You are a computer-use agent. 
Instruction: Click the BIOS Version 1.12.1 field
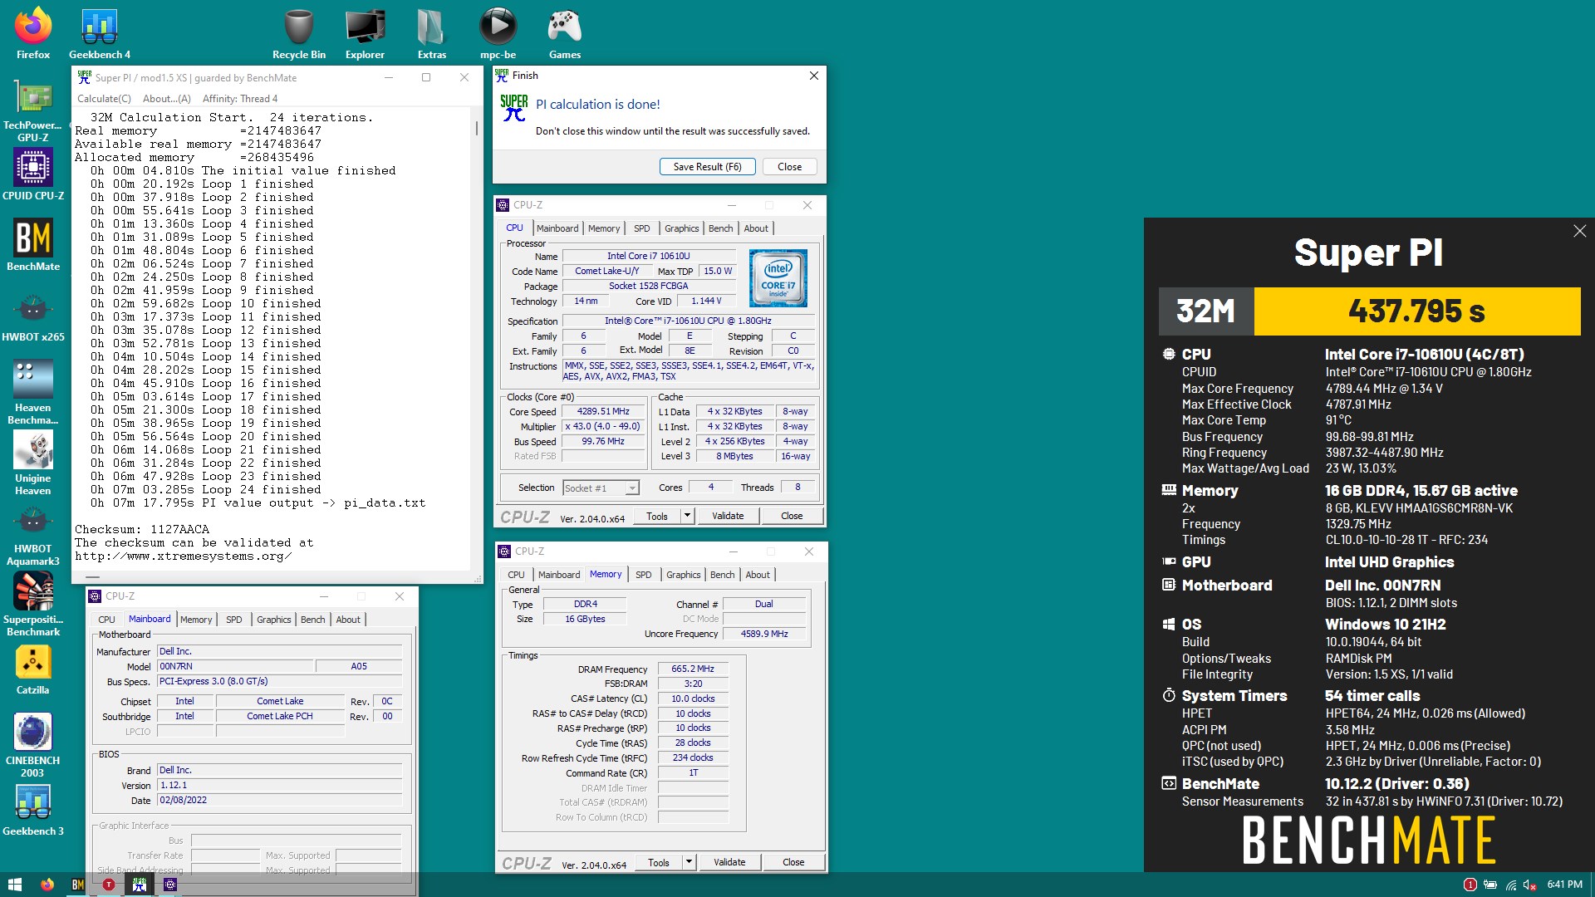click(279, 785)
